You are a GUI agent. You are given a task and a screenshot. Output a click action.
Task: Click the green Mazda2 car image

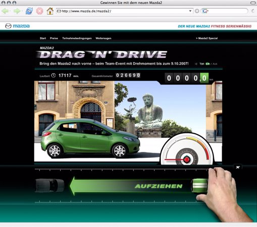point(90,139)
